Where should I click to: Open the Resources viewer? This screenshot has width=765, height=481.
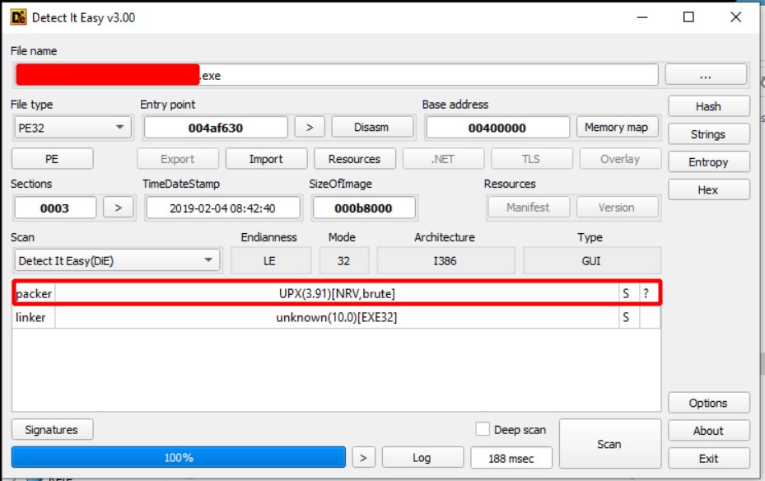click(x=354, y=159)
